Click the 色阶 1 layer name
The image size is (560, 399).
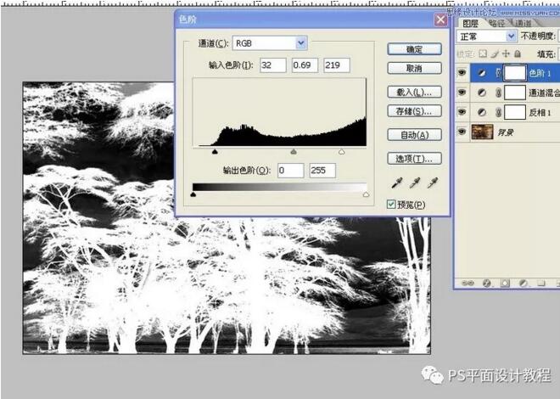540,74
